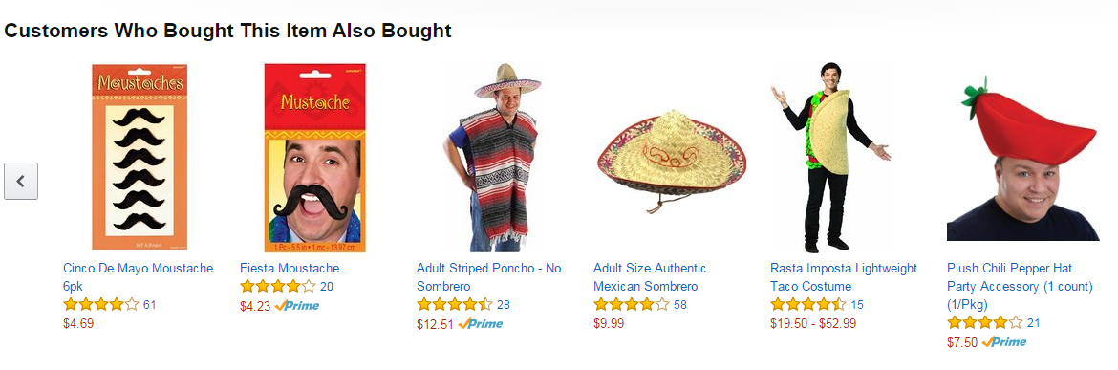Visit Plush Chili Pepper Hat Party Accessory link

1020,286
